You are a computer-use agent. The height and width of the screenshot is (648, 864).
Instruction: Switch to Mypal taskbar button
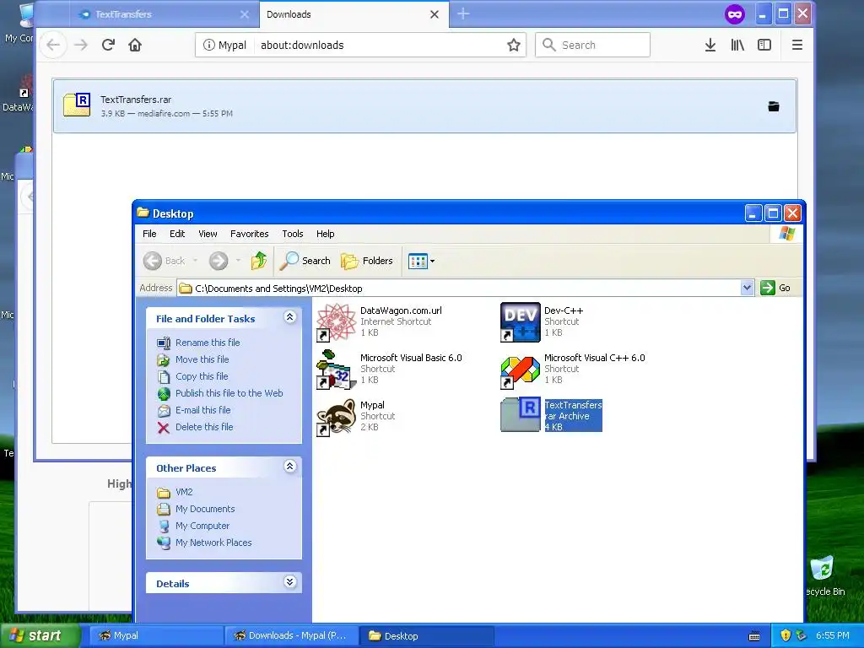pyautogui.click(x=155, y=636)
